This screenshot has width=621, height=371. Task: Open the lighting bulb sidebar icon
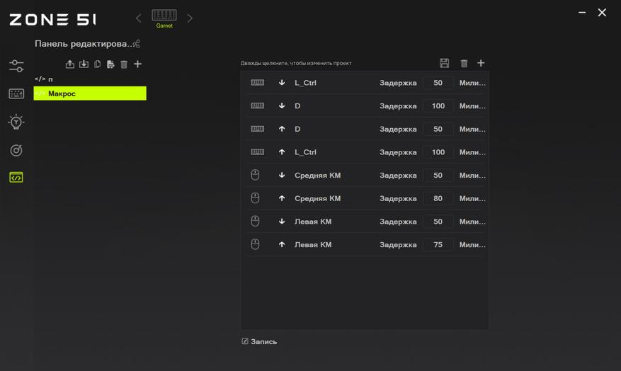(16, 122)
